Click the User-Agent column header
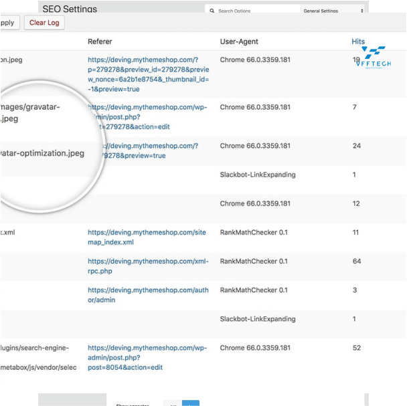The height and width of the screenshot is (406, 407). click(239, 41)
